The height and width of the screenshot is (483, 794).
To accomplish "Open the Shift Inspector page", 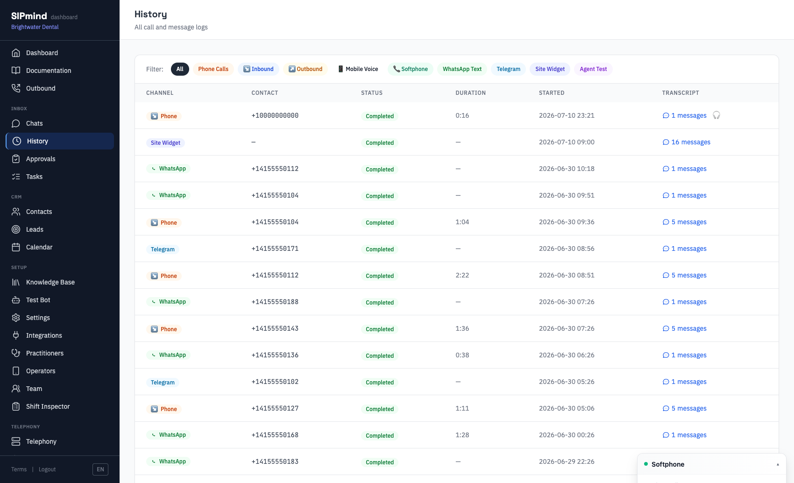I will (60, 406).
